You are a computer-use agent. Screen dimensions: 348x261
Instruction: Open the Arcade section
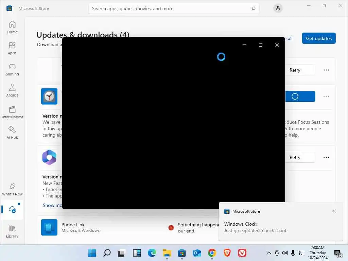12,90
